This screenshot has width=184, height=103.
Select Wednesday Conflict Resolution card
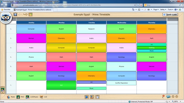coord(121,83)
